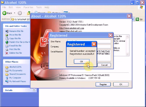This screenshot has height=107, width=146.
Task: Click the Print this file icon
Action: [7, 49]
